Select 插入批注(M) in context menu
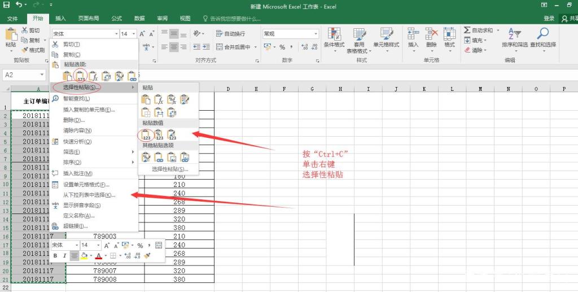This screenshot has width=578, height=292. tap(94, 173)
